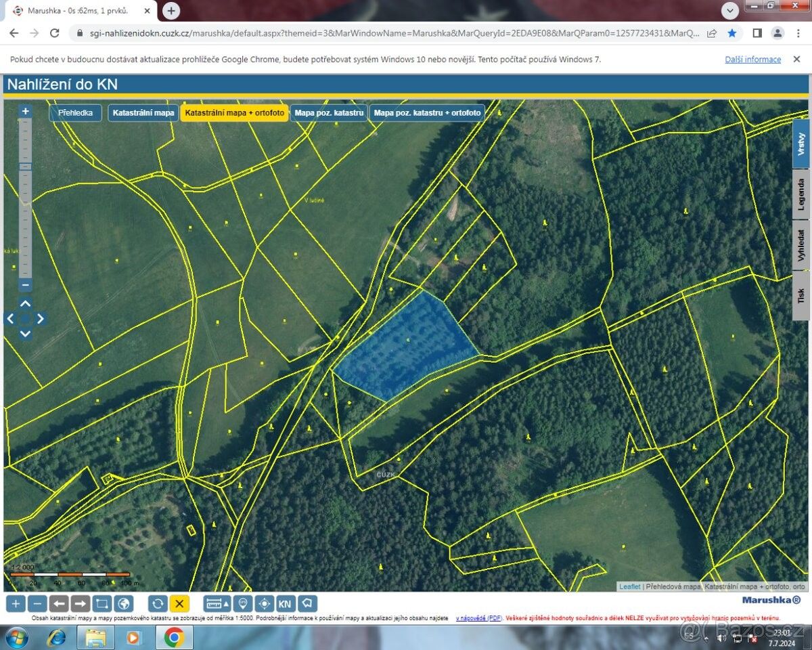Enable Mapa poz. katastru + ortofoto view

coord(427,113)
